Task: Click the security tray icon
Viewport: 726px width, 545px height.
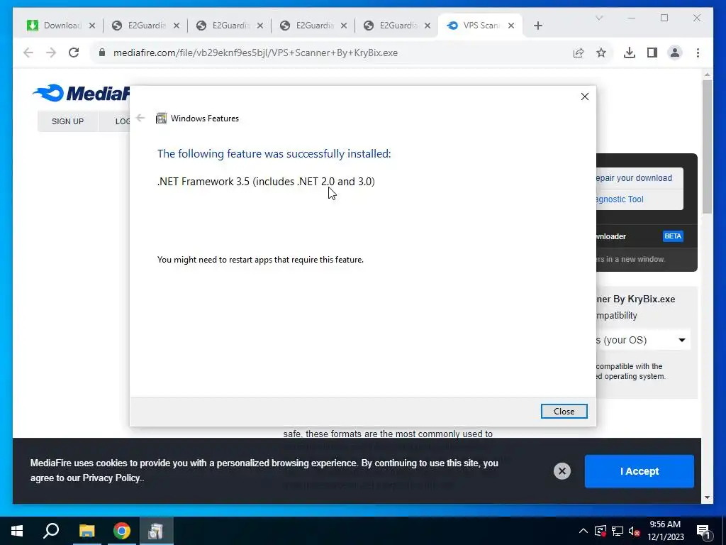Action: 600,531
